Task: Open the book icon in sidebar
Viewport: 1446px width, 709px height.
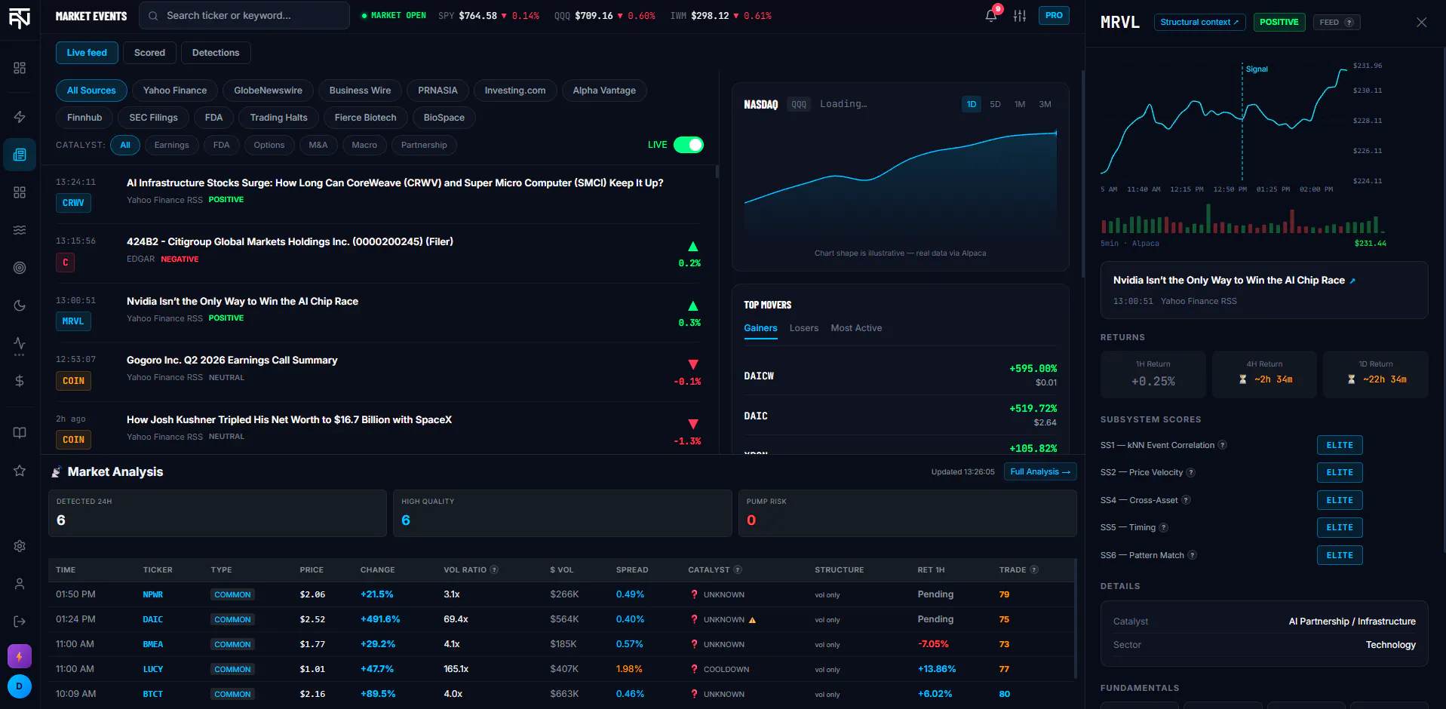Action: pyautogui.click(x=20, y=432)
